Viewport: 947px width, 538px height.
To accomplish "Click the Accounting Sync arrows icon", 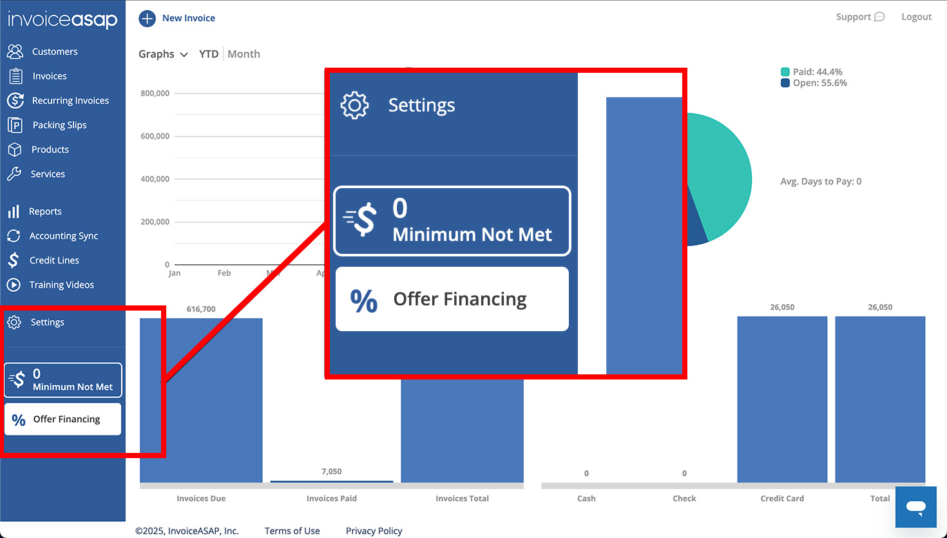I will click(x=14, y=236).
